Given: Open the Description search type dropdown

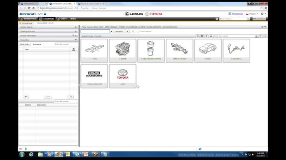Looking at the screenshot, I should click(122, 32).
